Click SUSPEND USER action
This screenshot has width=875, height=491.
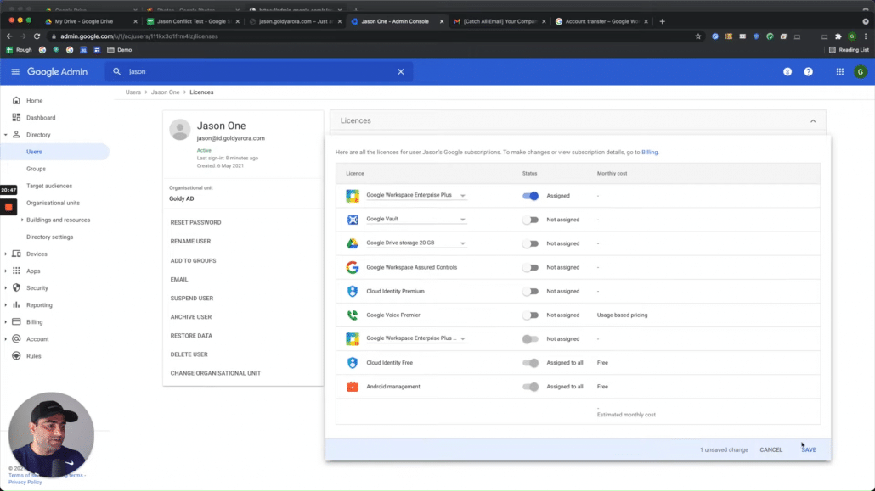point(192,299)
